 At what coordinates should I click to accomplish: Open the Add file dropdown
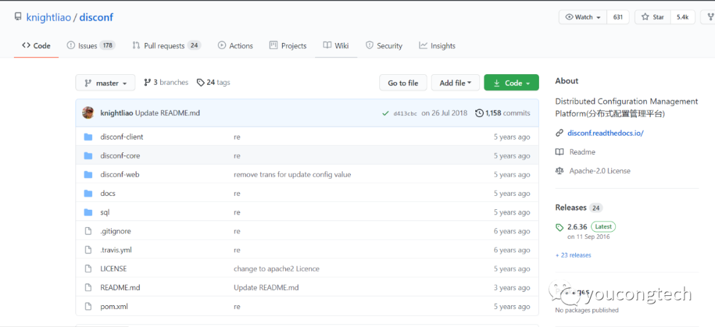click(455, 83)
